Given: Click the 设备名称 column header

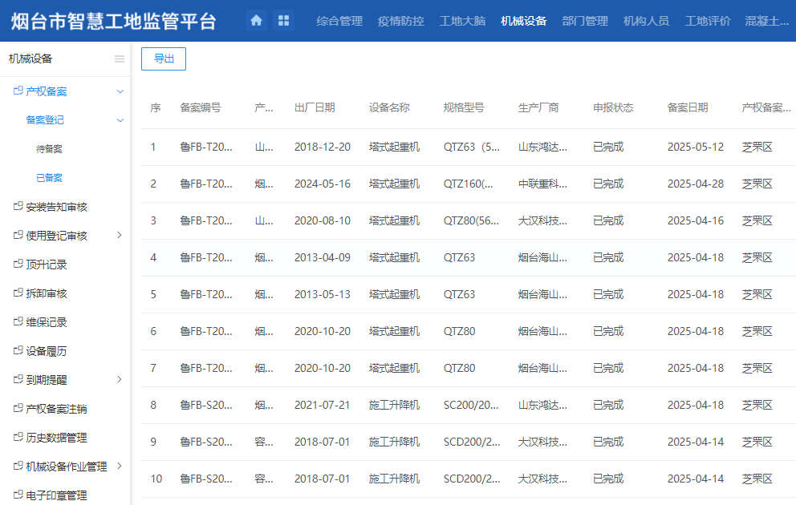Looking at the screenshot, I should (x=389, y=107).
